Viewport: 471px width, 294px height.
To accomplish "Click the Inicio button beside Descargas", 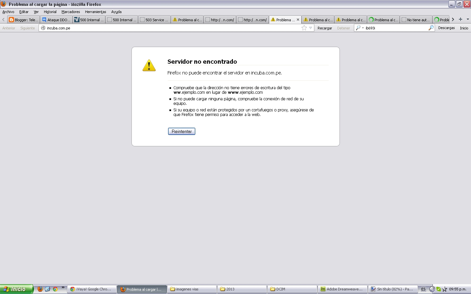I will 464,28.
